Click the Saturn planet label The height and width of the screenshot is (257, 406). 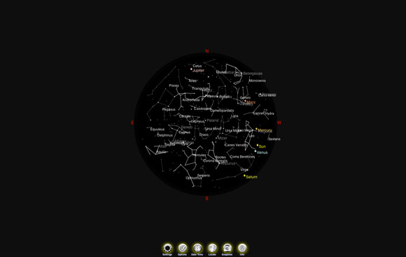coord(251,177)
